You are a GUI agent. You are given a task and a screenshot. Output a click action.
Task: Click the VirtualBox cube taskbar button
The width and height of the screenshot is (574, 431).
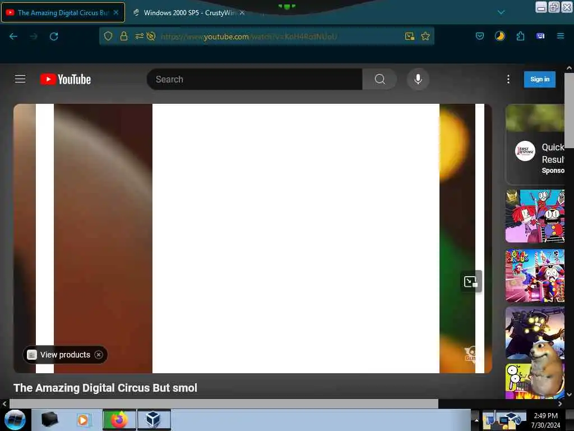(154, 420)
